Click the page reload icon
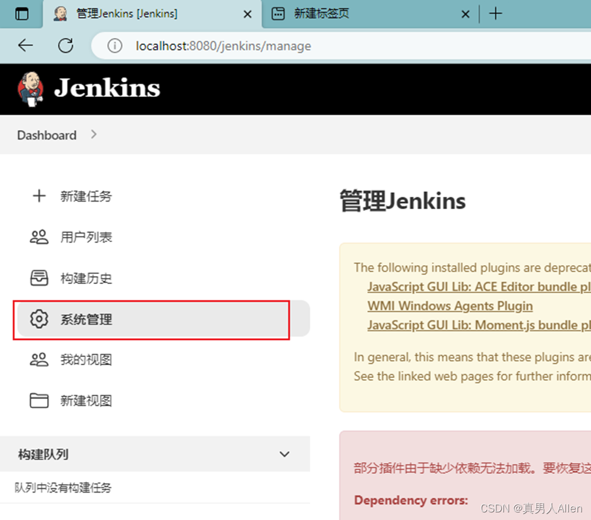The image size is (591, 520). (x=65, y=46)
